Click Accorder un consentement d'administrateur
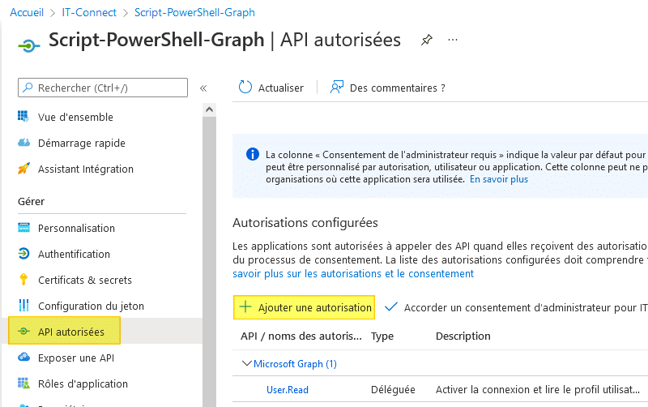 518,307
